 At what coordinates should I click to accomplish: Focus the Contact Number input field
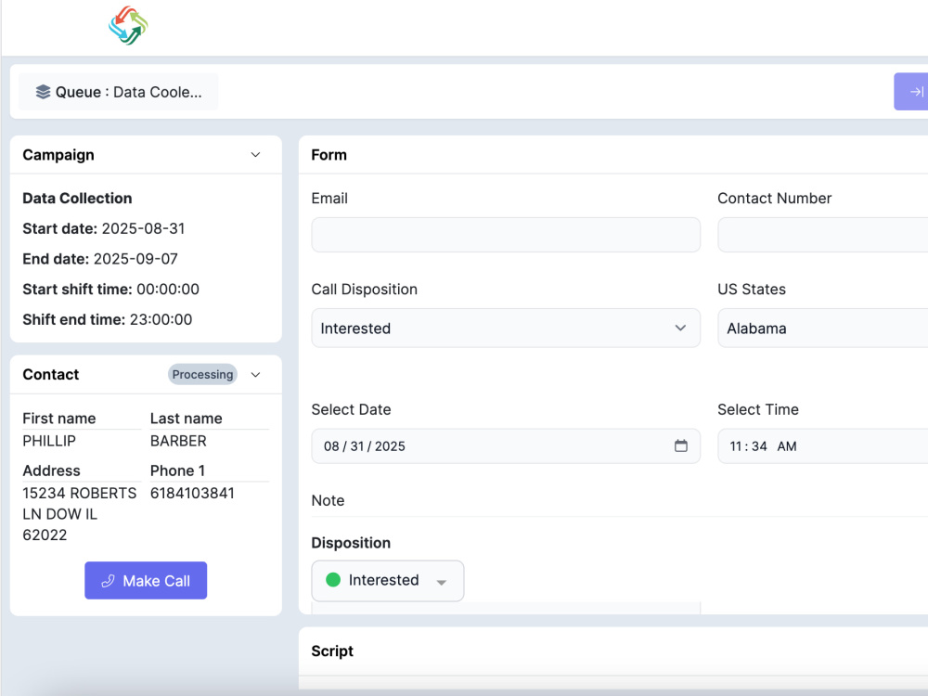pos(822,235)
